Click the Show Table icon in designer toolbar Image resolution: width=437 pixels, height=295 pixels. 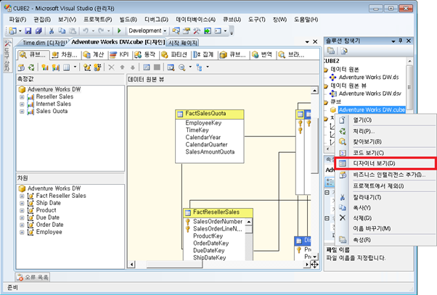[147, 67]
